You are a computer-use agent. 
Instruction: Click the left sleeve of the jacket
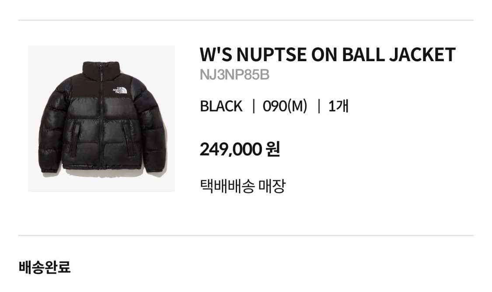[51, 132]
